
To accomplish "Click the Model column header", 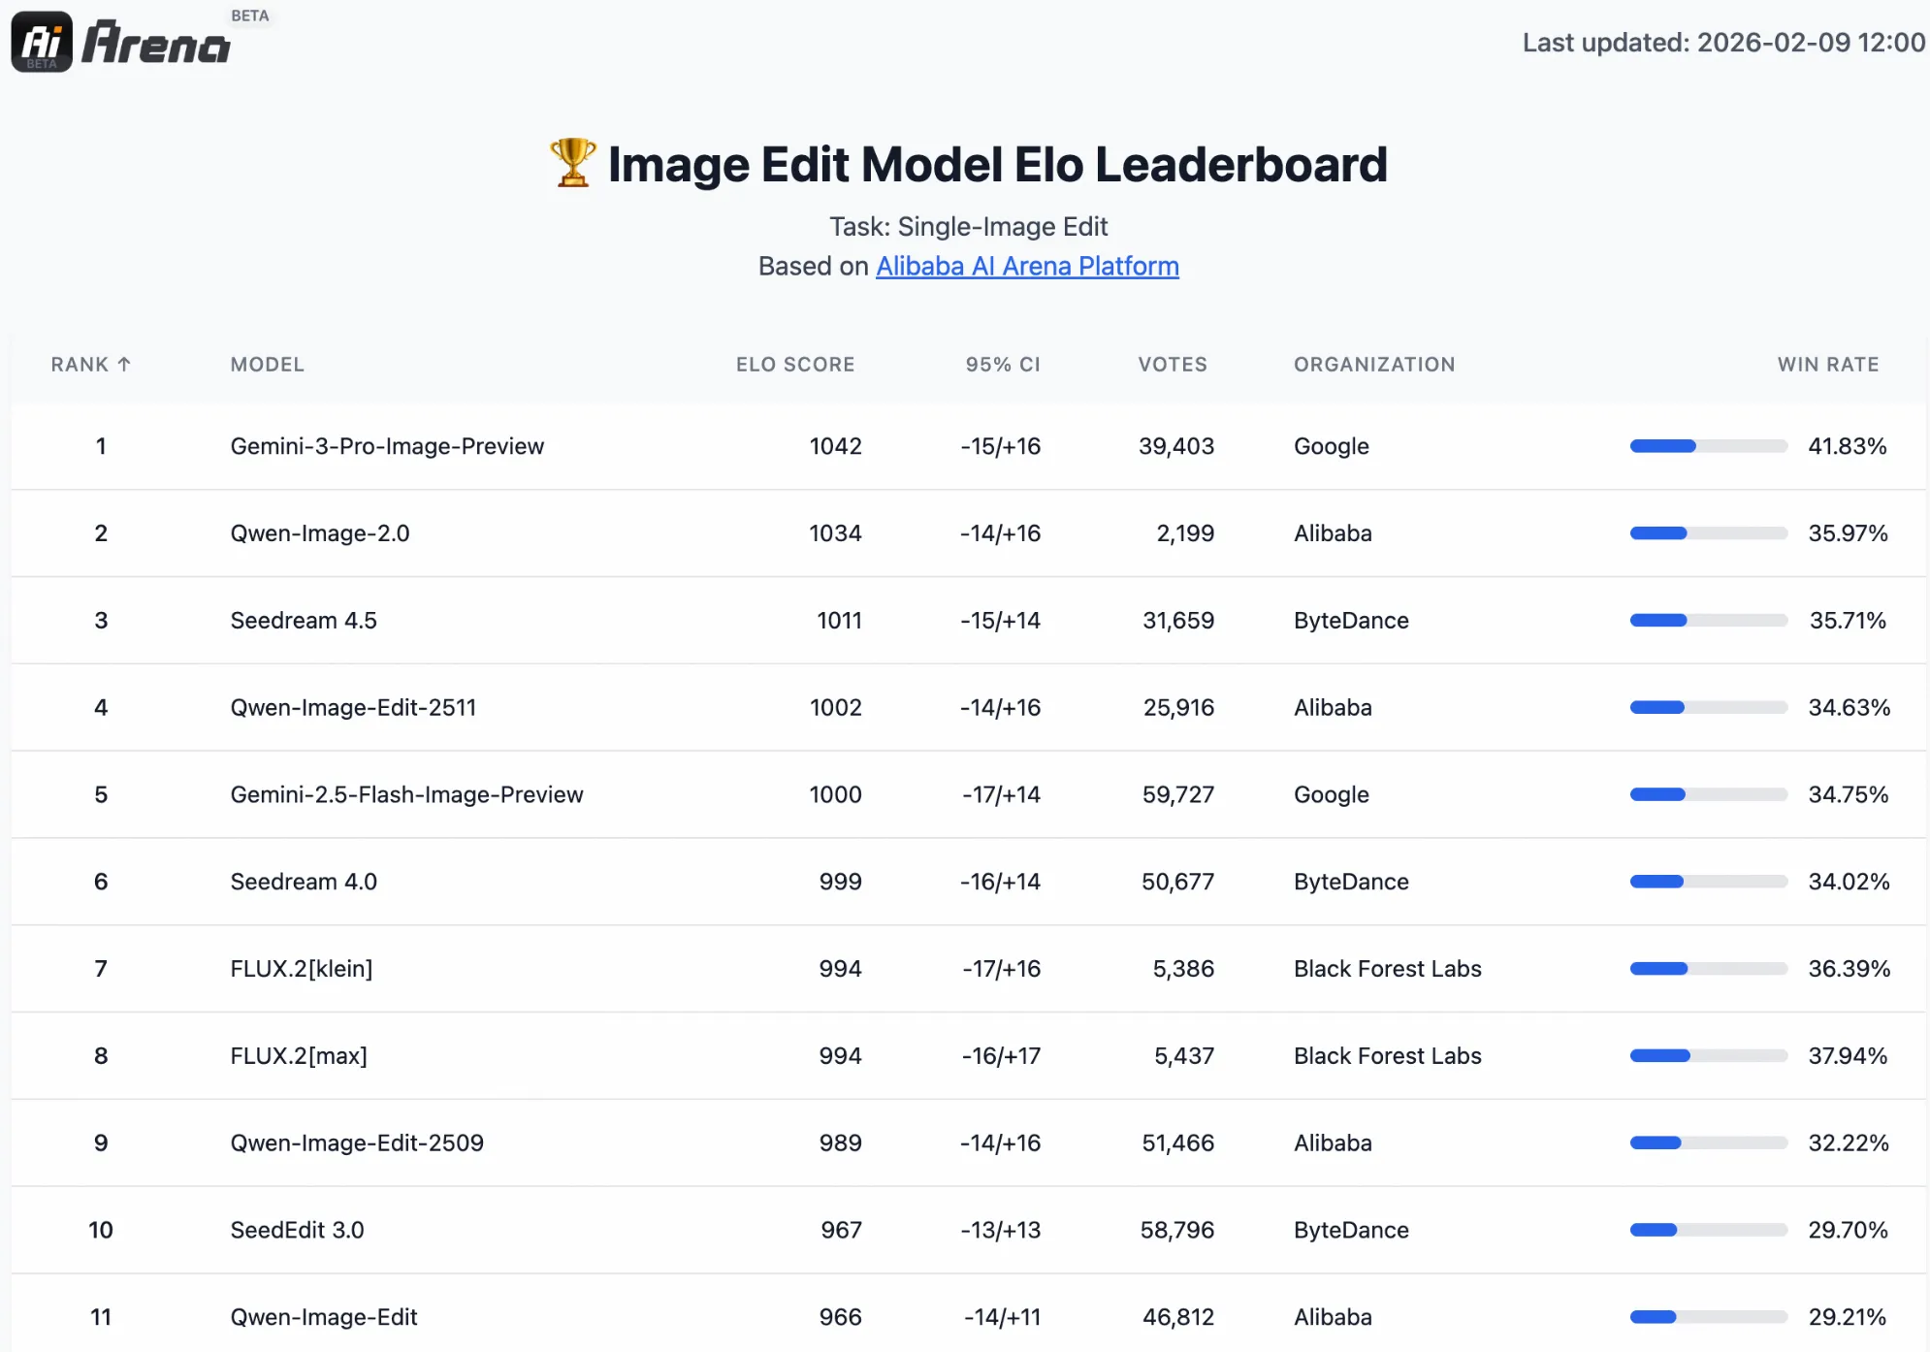I will click(267, 365).
